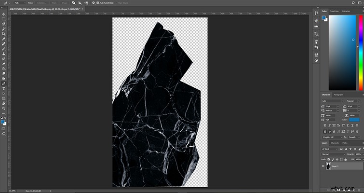Click the vertical hue slider
Screen dimensions: 364x193
[361, 53]
